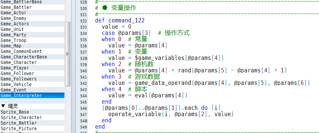Open the Game_Troop script
This screenshot has width=319, height=133.
[32, 40]
